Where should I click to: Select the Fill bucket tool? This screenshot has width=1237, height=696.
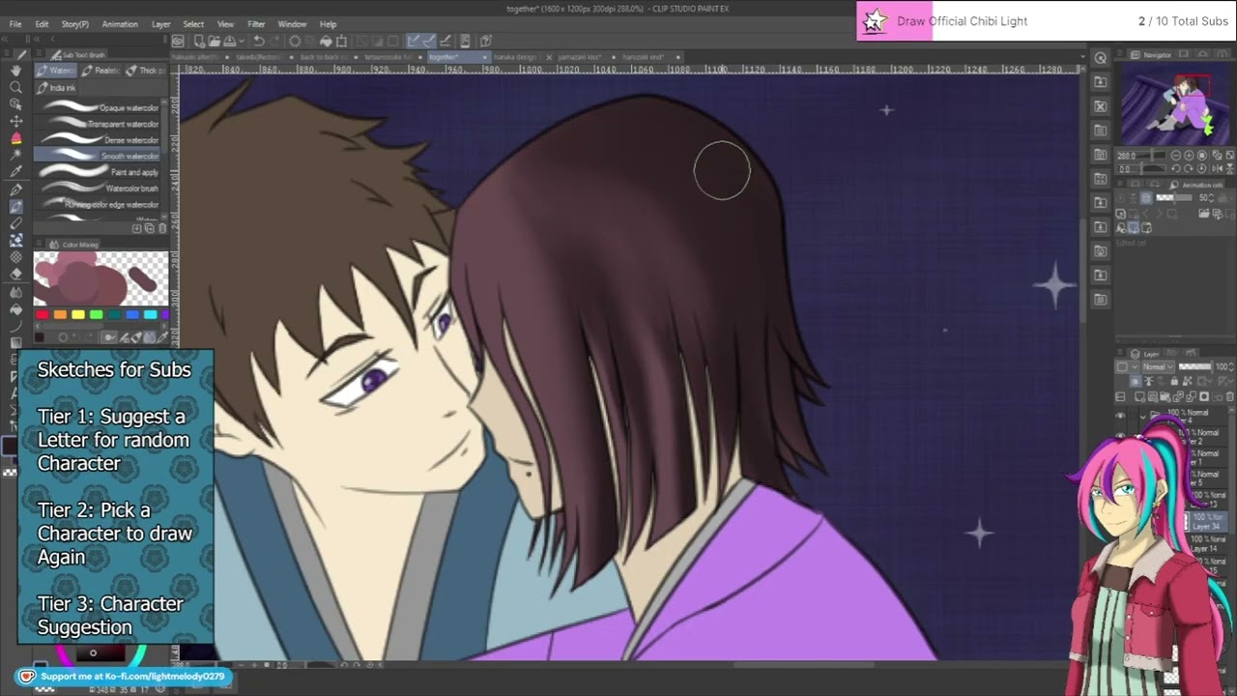coord(15,309)
